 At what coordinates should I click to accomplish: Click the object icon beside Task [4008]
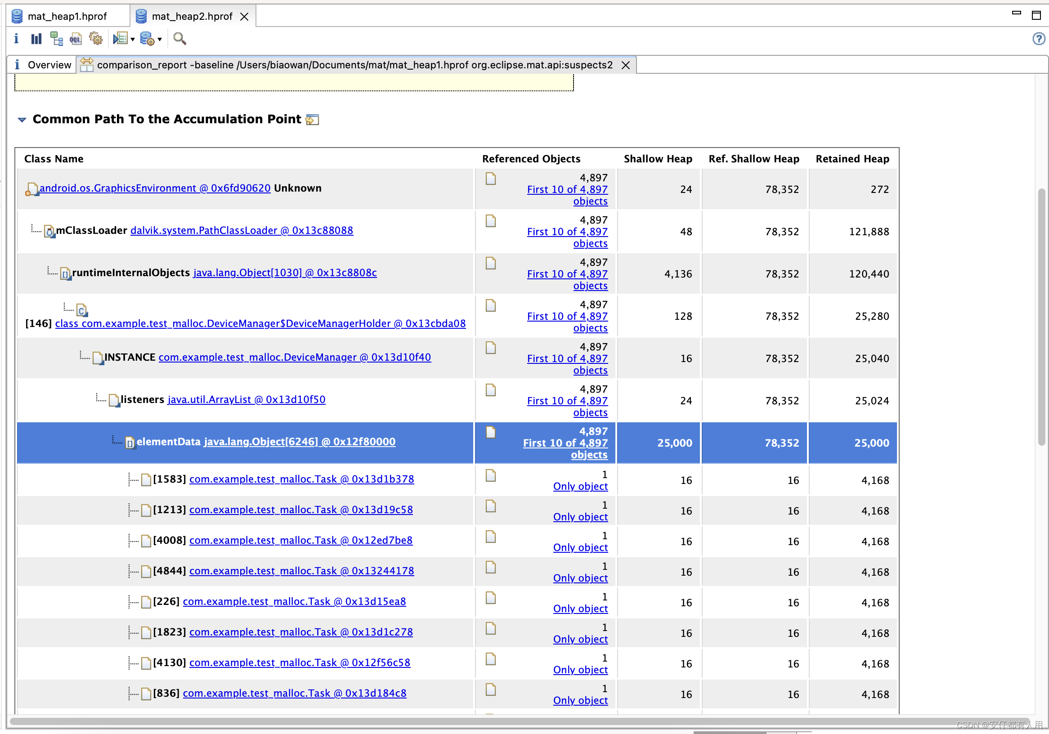146,541
